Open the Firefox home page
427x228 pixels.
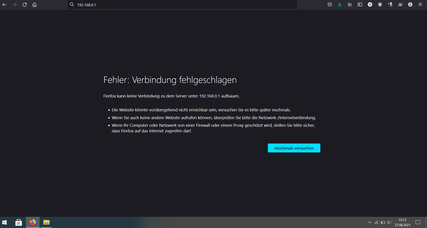34,5
